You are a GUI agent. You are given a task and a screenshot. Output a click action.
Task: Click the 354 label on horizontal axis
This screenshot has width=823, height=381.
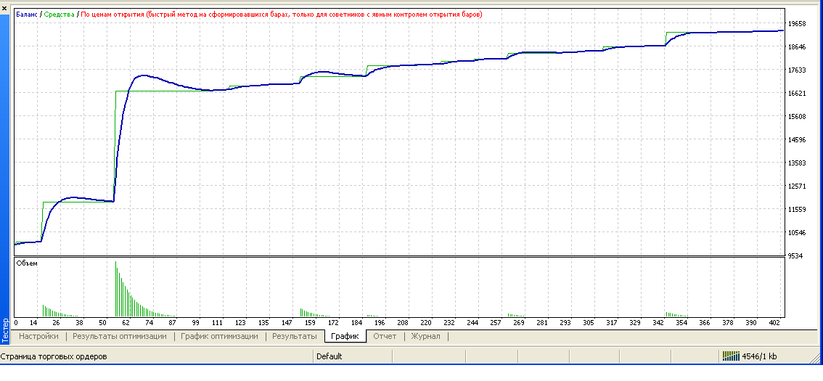681,322
